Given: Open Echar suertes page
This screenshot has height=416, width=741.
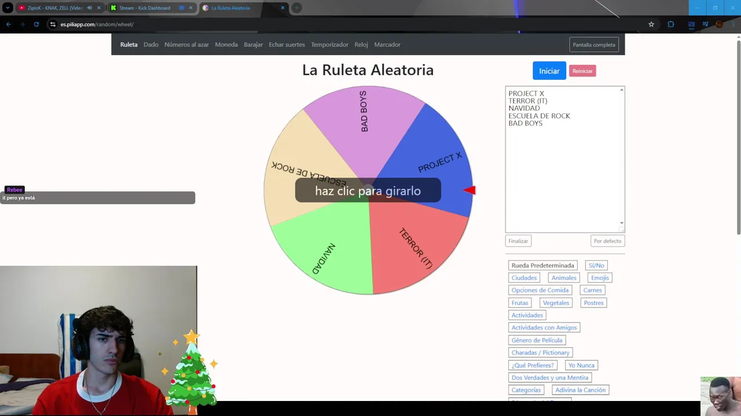Looking at the screenshot, I should [287, 44].
